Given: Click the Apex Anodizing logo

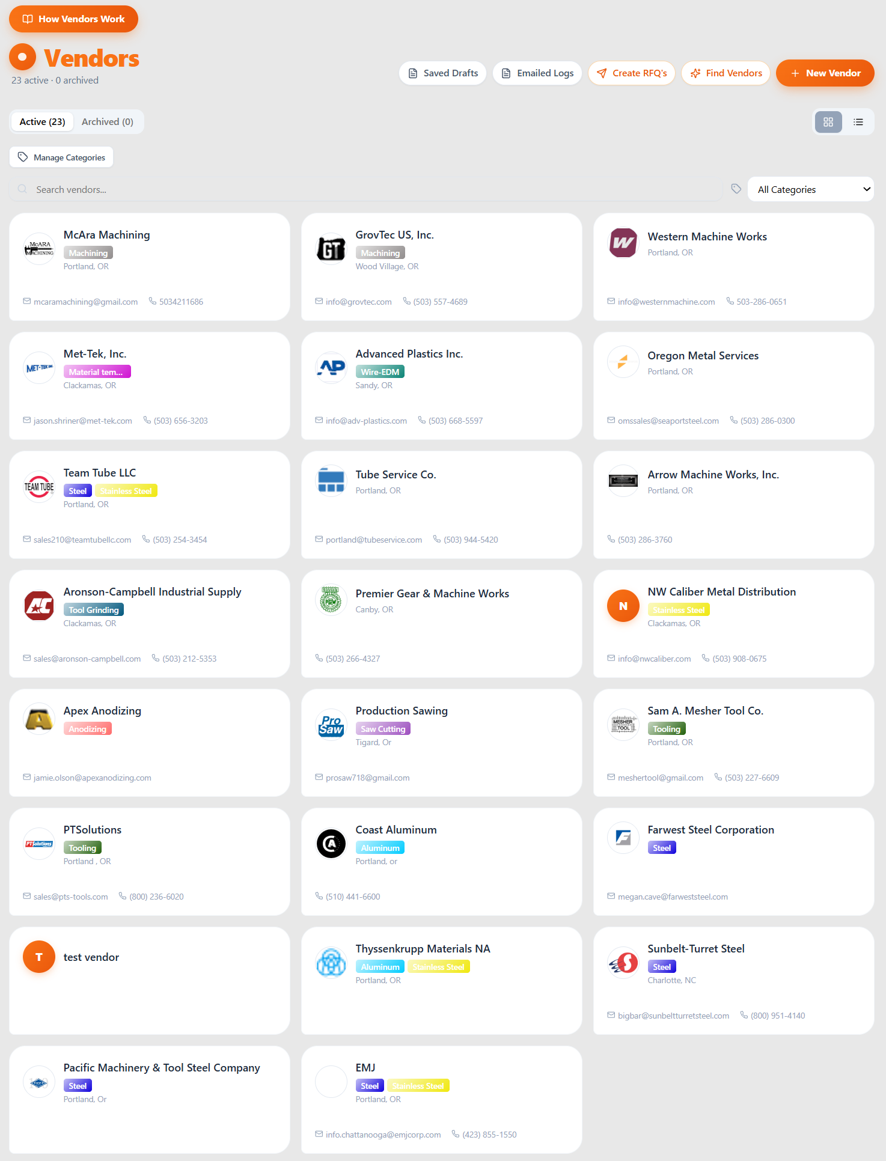Looking at the screenshot, I should click(39, 719).
